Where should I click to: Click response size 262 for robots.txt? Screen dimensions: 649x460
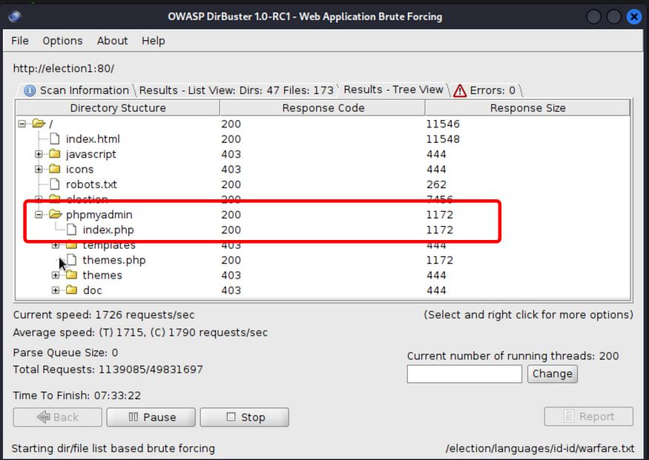pos(436,184)
